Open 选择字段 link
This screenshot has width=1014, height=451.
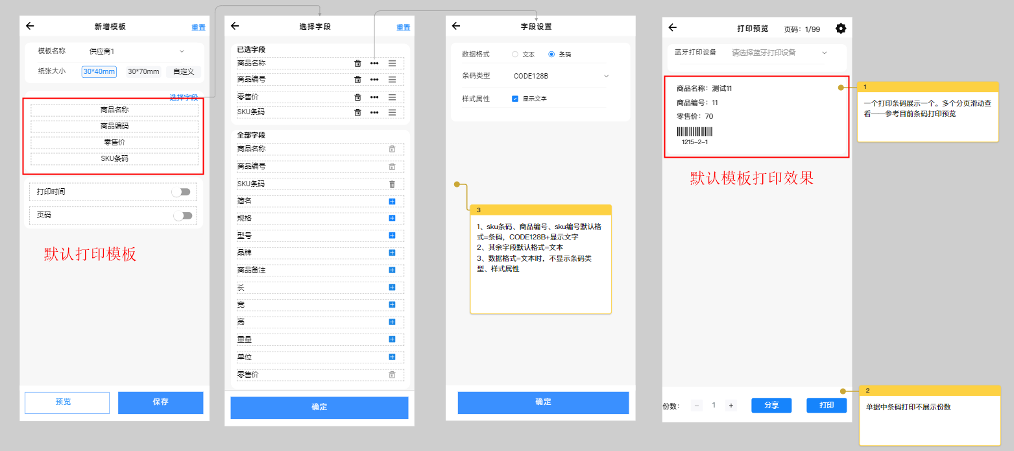[184, 97]
